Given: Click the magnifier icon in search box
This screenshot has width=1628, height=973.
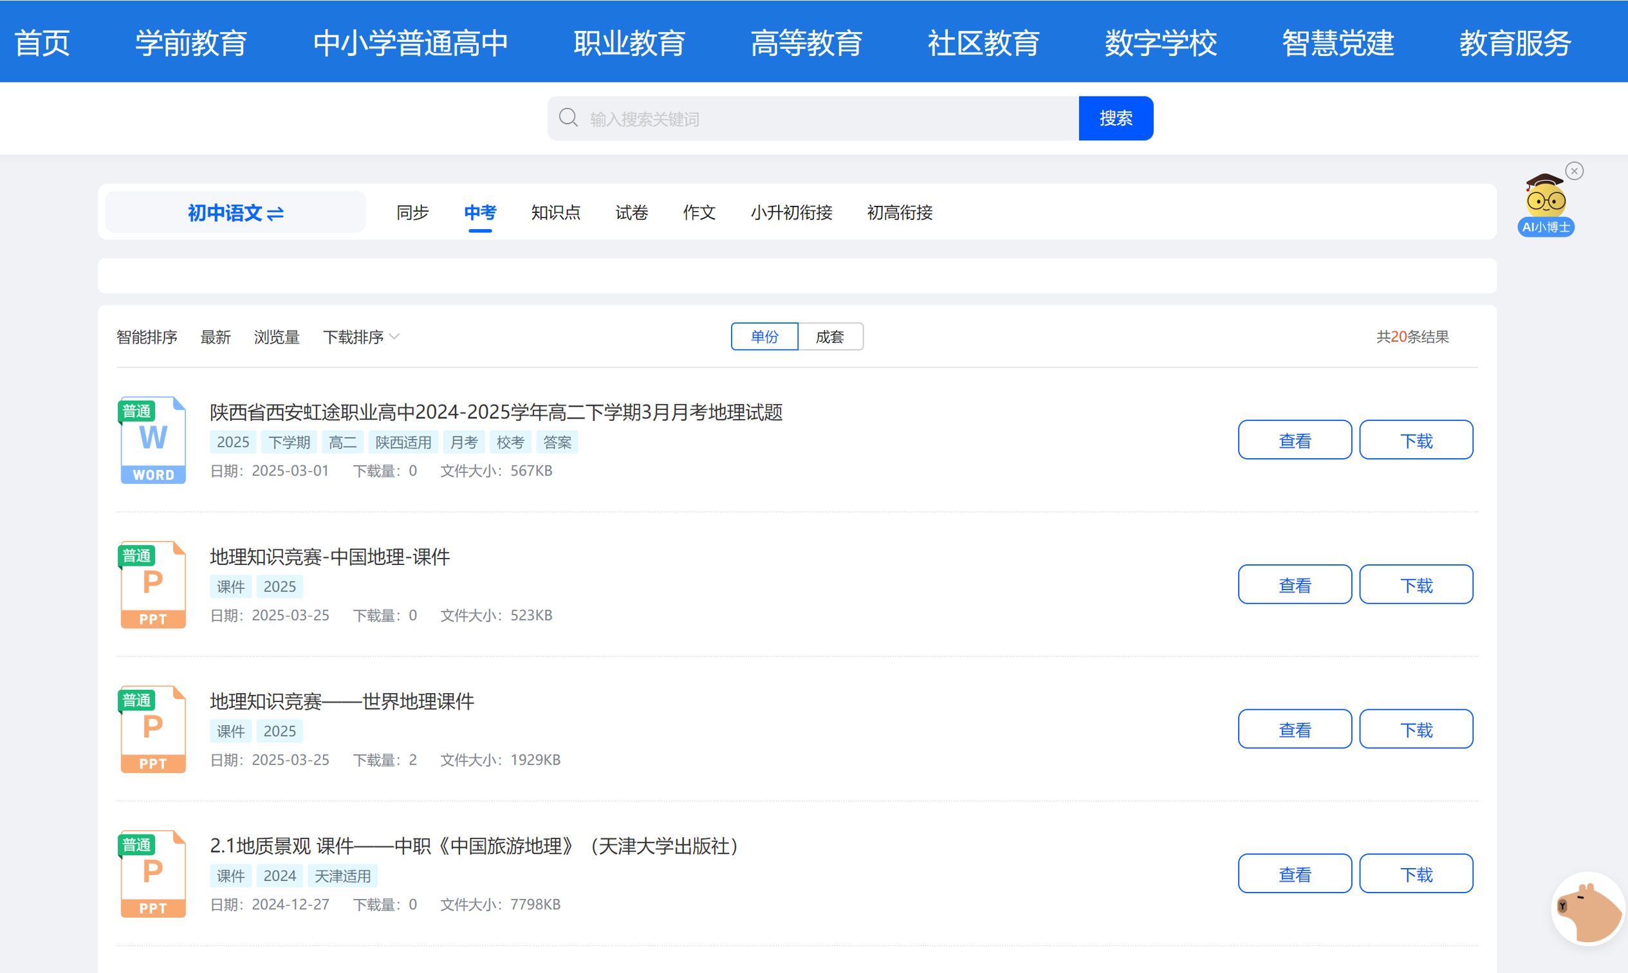Looking at the screenshot, I should click(568, 118).
